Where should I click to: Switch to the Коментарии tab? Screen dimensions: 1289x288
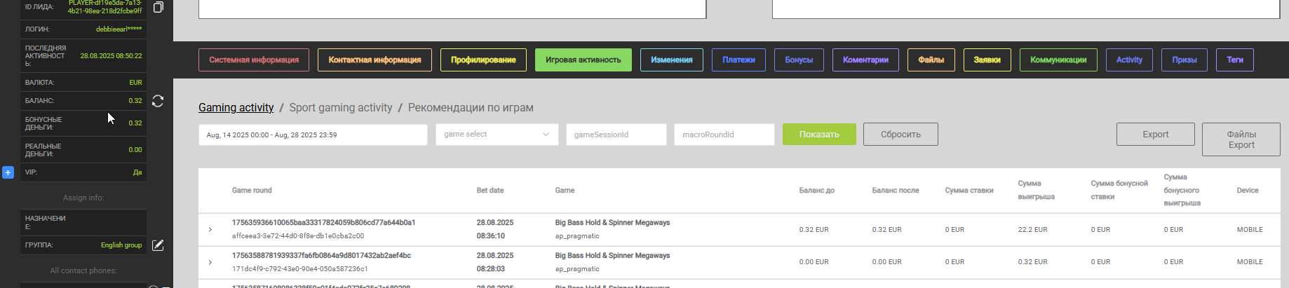pos(865,60)
